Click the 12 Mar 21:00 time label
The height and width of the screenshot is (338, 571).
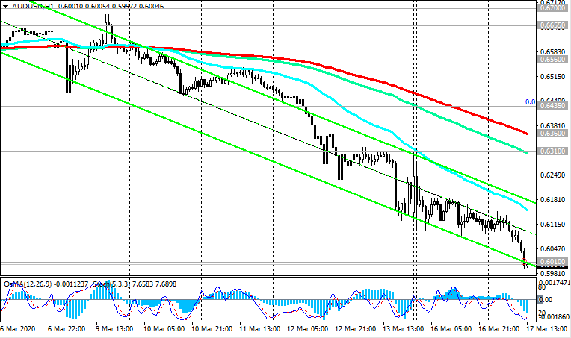pos(356,329)
